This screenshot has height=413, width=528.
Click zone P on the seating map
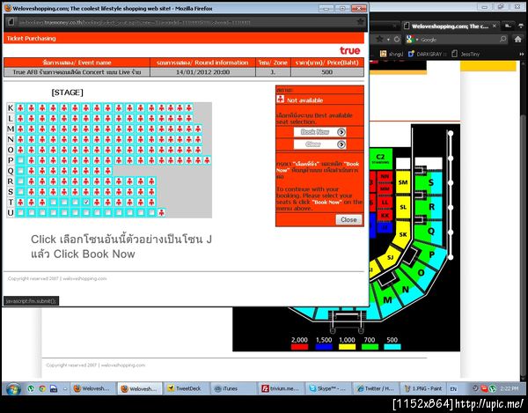point(432,255)
